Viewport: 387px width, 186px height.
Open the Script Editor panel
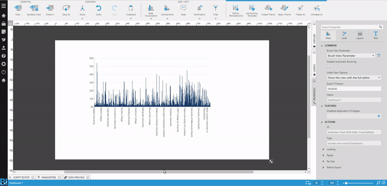pyautogui.click(x=22, y=177)
